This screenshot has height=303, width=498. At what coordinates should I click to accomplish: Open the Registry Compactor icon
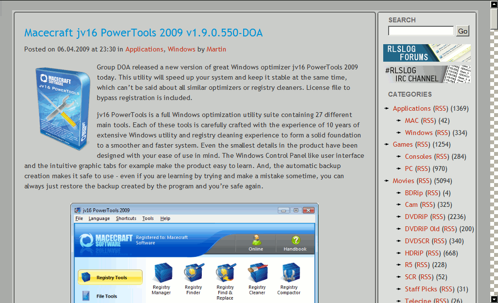point(290,272)
